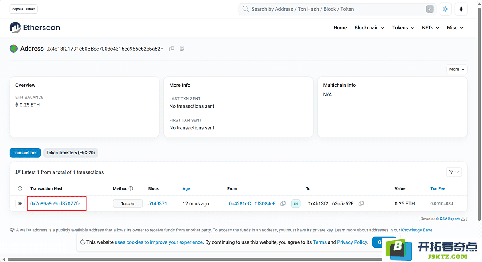Click the Sepolia Testnet button
Viewport: 482px width, 262px height.
click(24, 9)
